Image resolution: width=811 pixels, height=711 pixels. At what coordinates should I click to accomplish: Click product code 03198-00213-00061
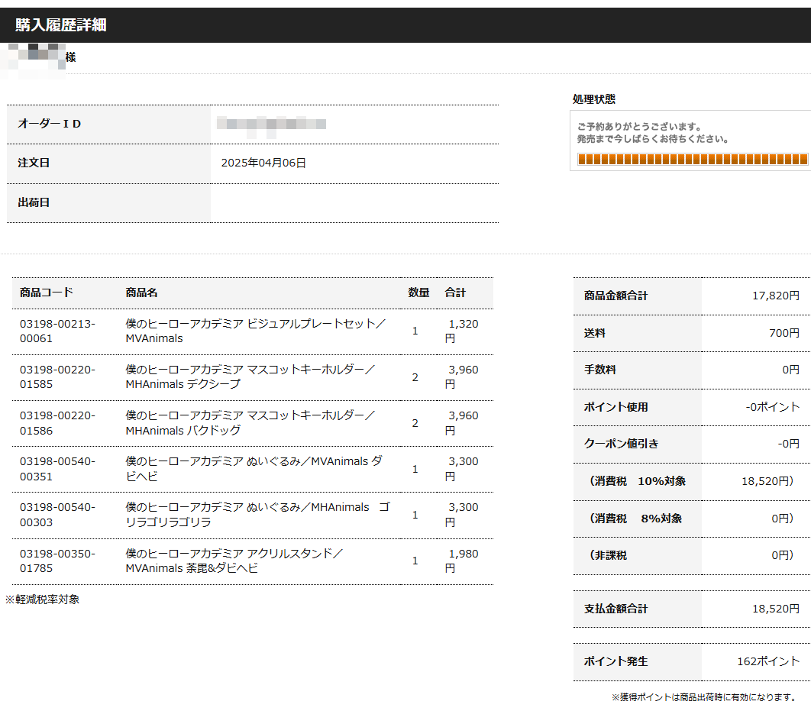point(57,331)
